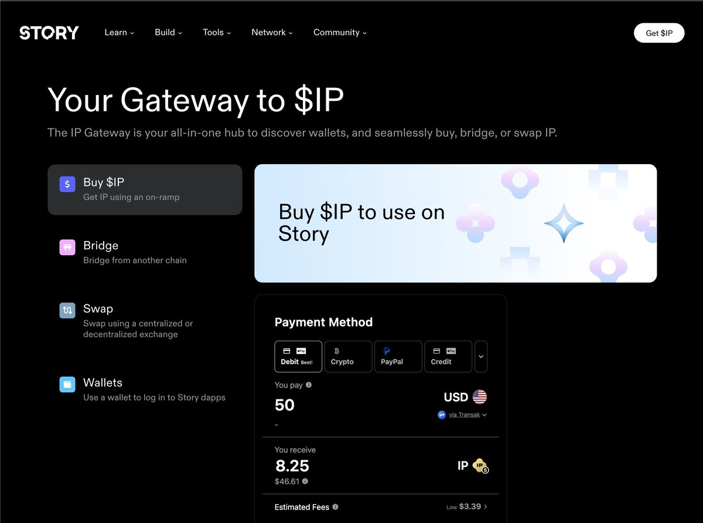Click the Swap arrows icon
703x523 pixels.
tap(67, 310)
